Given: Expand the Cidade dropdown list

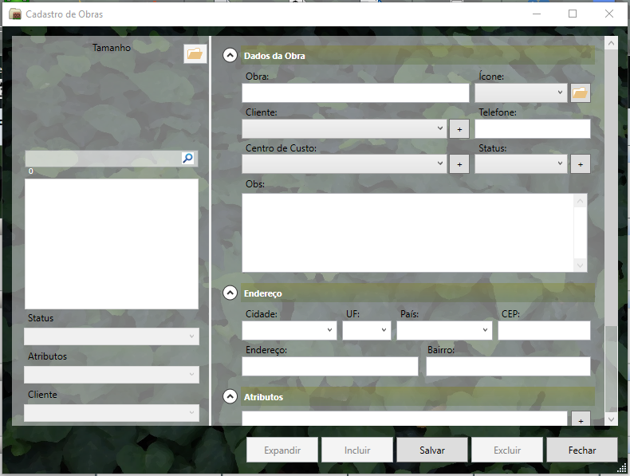Looking at the screenshot, I should click(x=289, y=330).
